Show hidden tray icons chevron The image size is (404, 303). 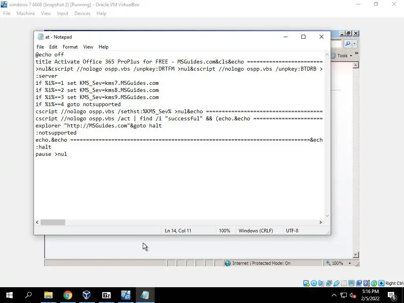click(334, 295)
